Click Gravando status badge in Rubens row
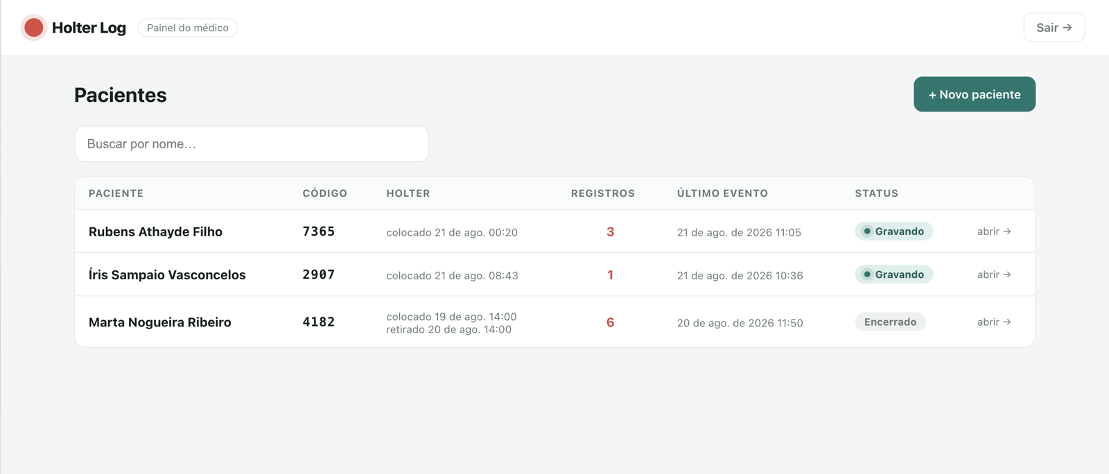 [x=893, y=231]
